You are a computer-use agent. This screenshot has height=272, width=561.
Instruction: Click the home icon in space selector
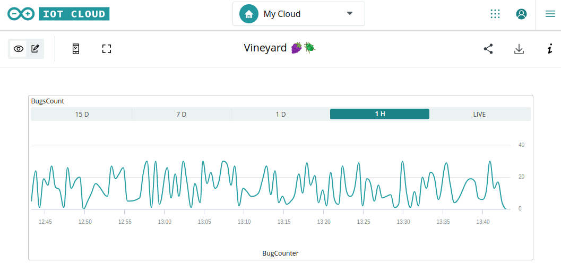tap(249, 14)
